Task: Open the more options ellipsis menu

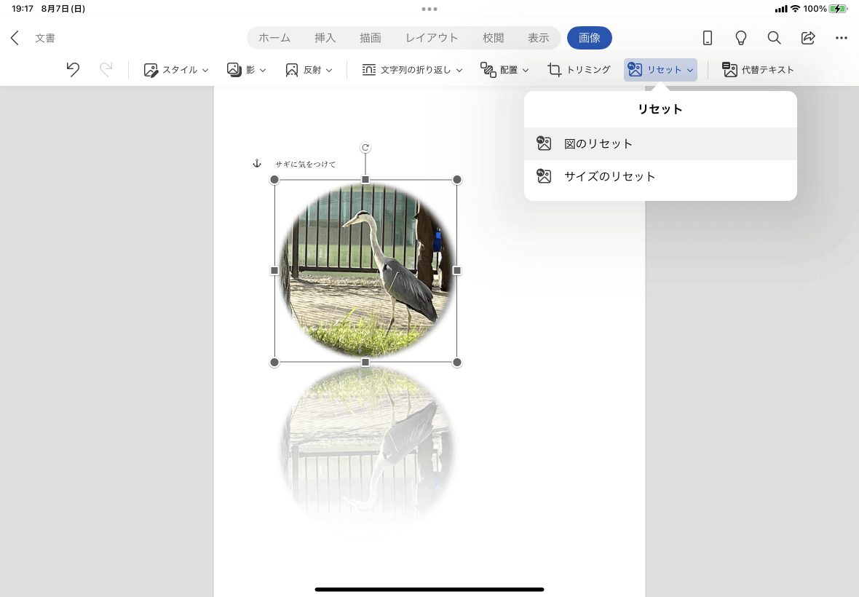Action: pos(842,38)
